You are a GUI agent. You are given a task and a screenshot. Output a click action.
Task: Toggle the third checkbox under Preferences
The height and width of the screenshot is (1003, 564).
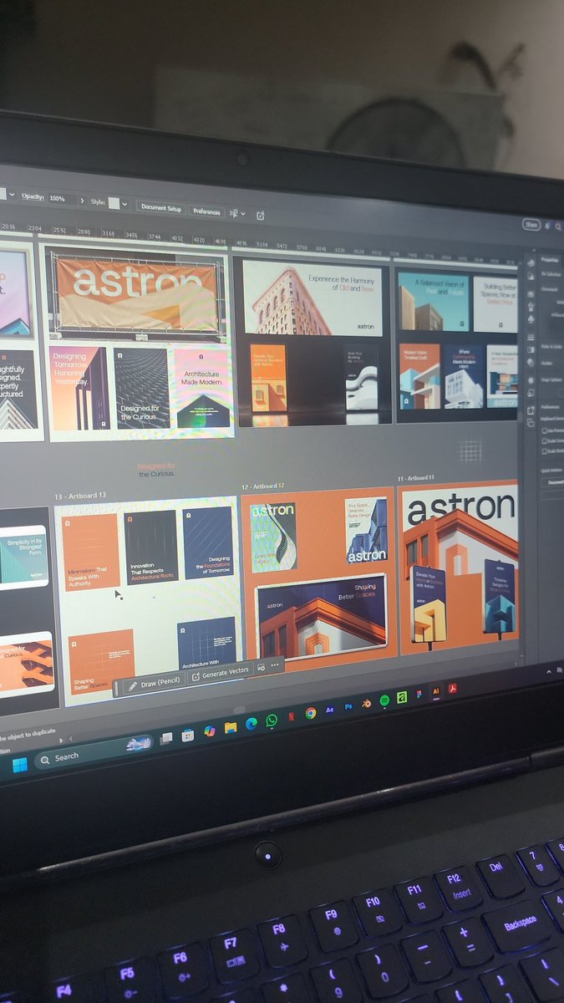click(544, 451)
